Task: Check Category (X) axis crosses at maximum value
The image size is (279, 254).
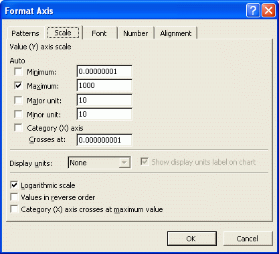Action: 14,209
